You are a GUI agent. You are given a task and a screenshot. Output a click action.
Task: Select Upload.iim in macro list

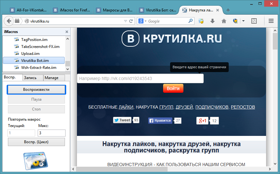click(x=34, y=54)
